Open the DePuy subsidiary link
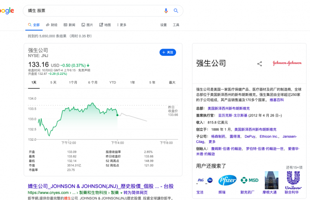310x200 pixels. pos(250,136)
